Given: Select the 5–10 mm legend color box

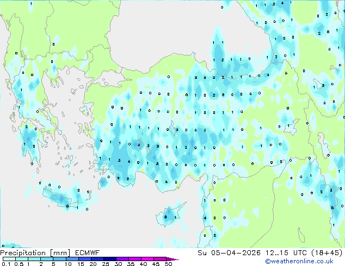Looking at the screenshot, I should tap(59, 259).
